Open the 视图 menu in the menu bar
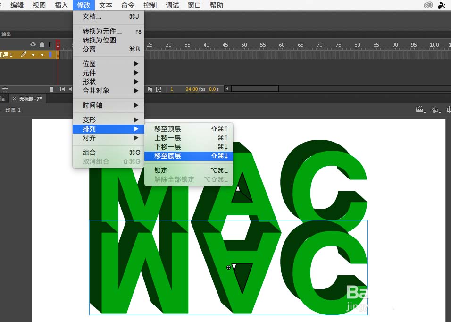 click(x=39, y=5)
